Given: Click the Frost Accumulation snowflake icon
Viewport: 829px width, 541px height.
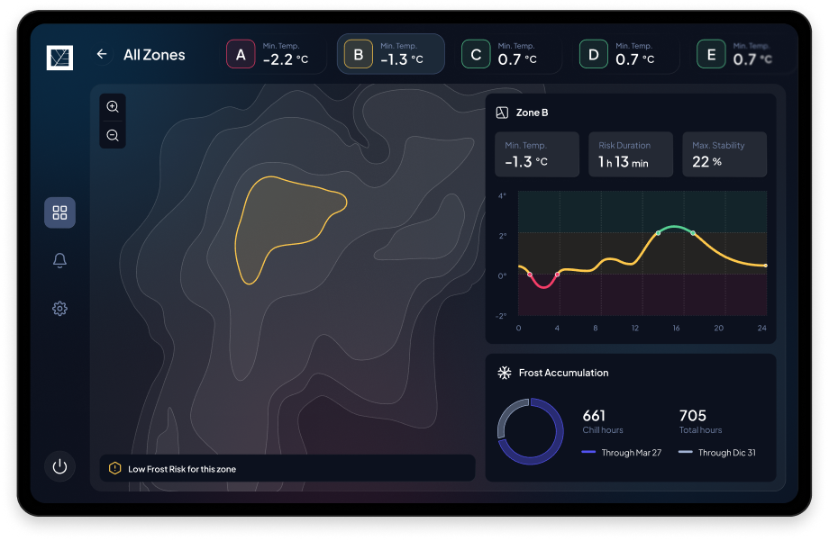Looking at the screenshot, I should (505, 373).
